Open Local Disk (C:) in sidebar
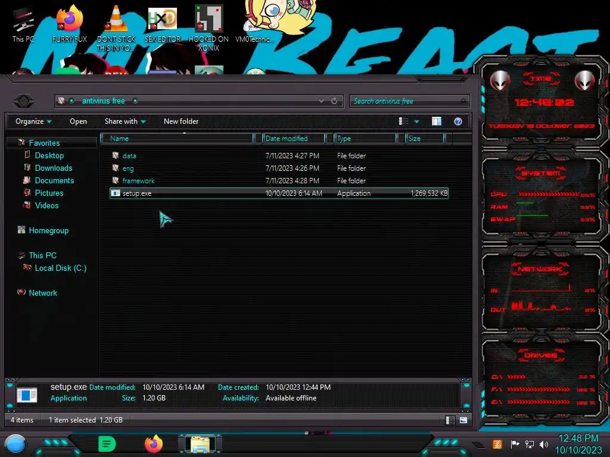Screen dimensions: 610x457 [60, 268]
